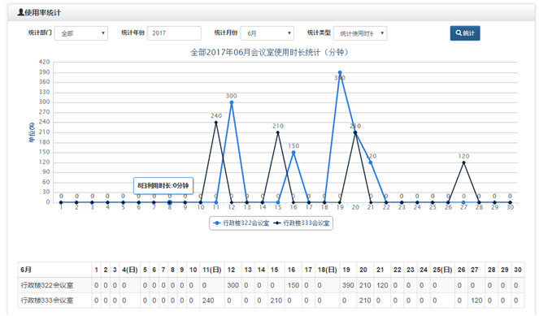
Task: Open the 统计月份 dropdown showing 6月
Action: click(267, 33)
